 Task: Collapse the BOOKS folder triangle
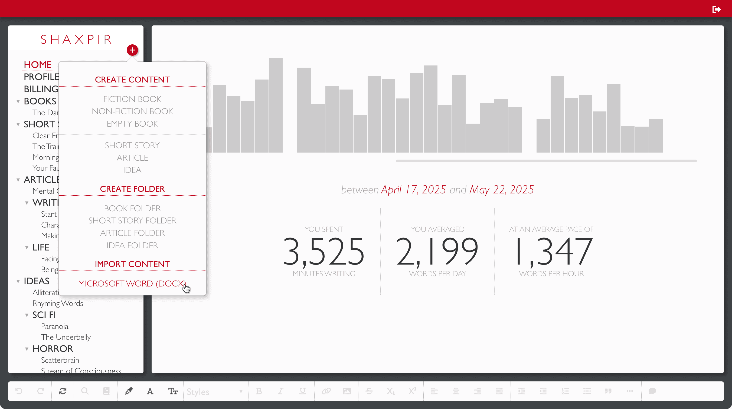point(18,101)
